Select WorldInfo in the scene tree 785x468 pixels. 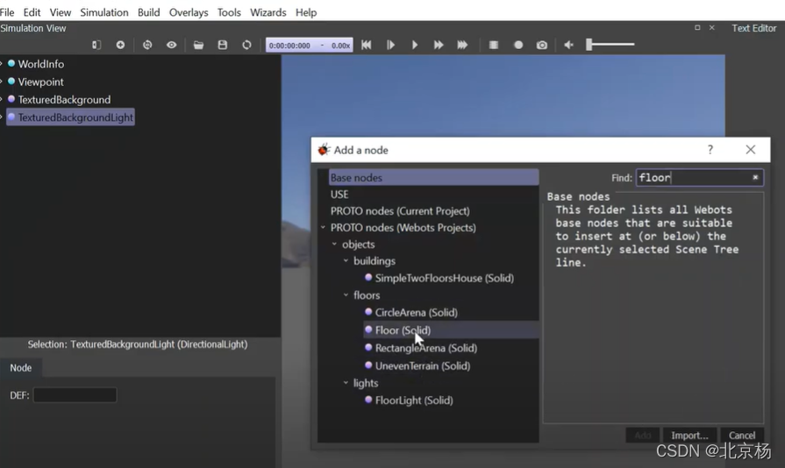(x=40, y=64)
